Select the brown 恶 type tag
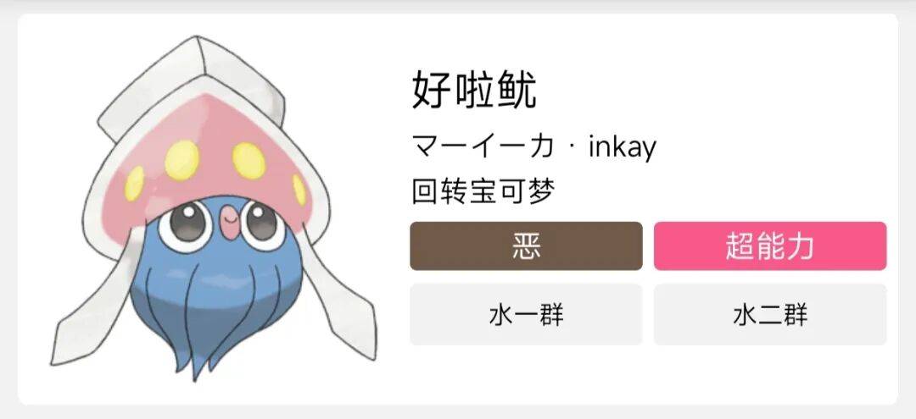This screenshot has width=916, height=419. 526,246
